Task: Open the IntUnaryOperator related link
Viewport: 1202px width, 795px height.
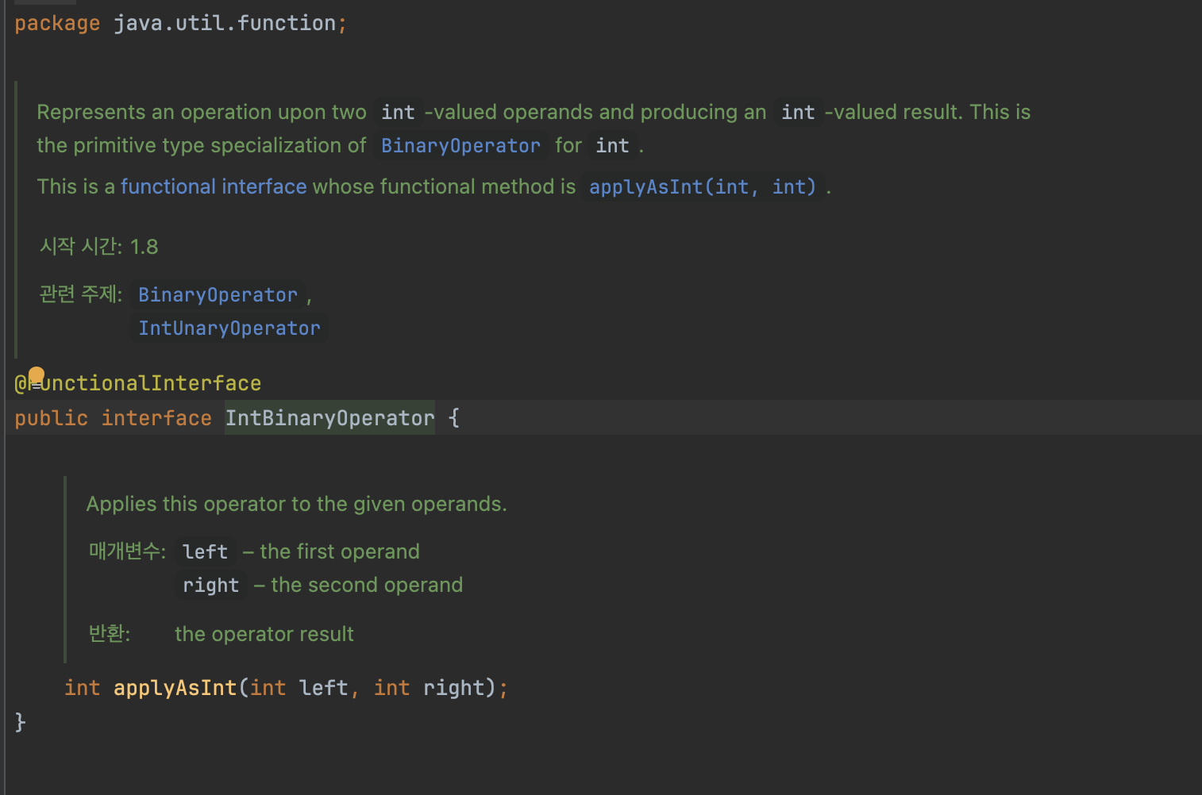Action: point(229,328)
